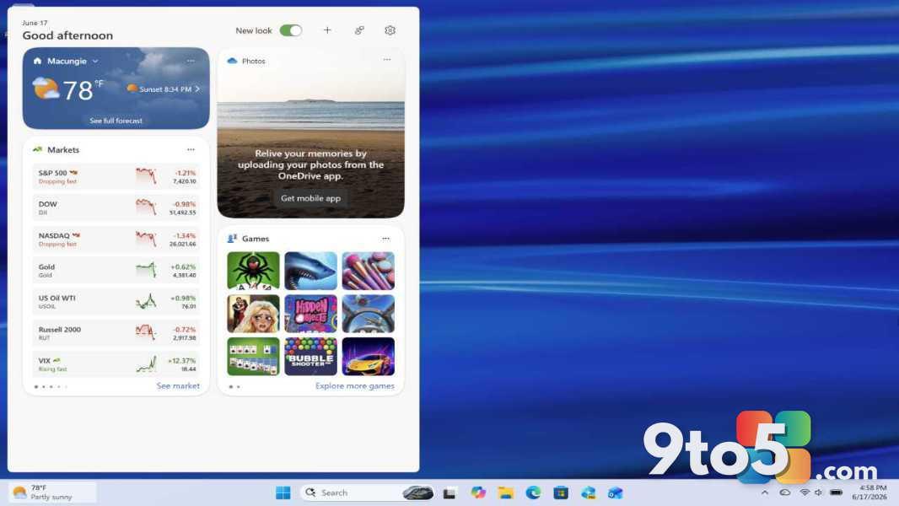Click the battery tray icon
Screen dimensions: 899x506
click(x=837, y=493)
